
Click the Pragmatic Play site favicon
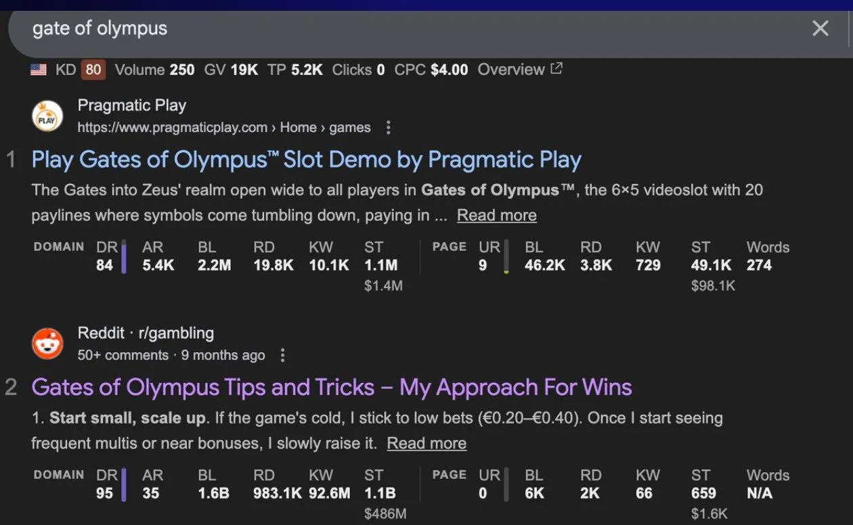[x=47, y=116]
